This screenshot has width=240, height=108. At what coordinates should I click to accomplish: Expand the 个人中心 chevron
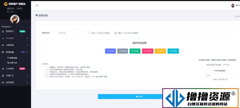[x=27, y=38]
